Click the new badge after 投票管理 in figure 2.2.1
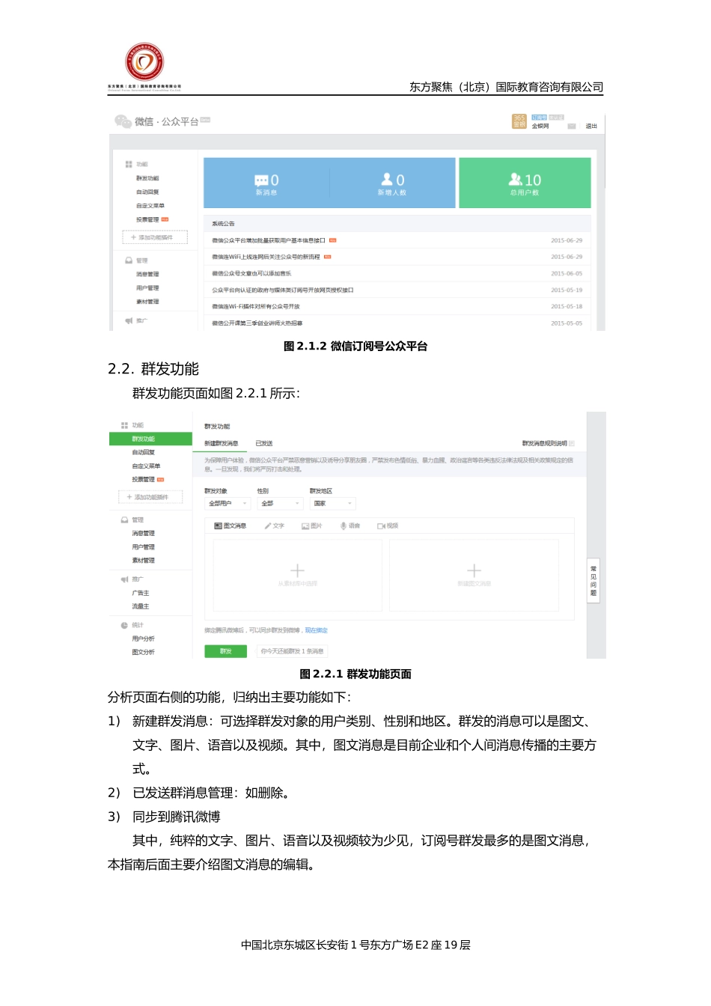Image resolution: width=711 pixels, height=1006 pixels. pos(160,480)
